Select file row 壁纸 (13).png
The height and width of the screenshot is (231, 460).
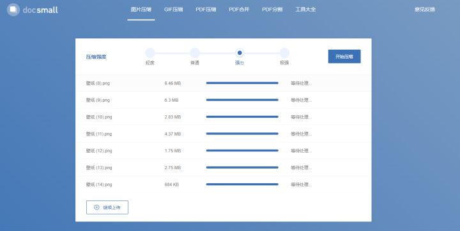click(x=224, y=168)
